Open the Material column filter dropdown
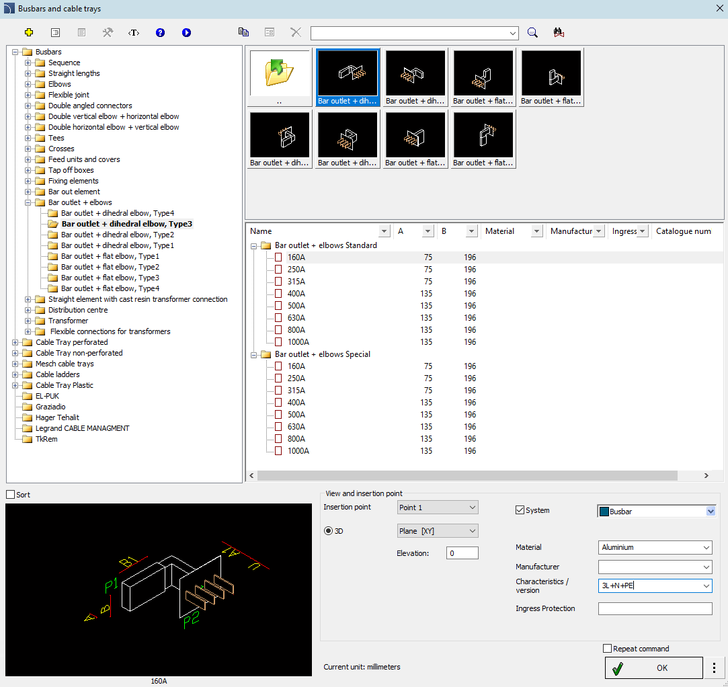 536,231
